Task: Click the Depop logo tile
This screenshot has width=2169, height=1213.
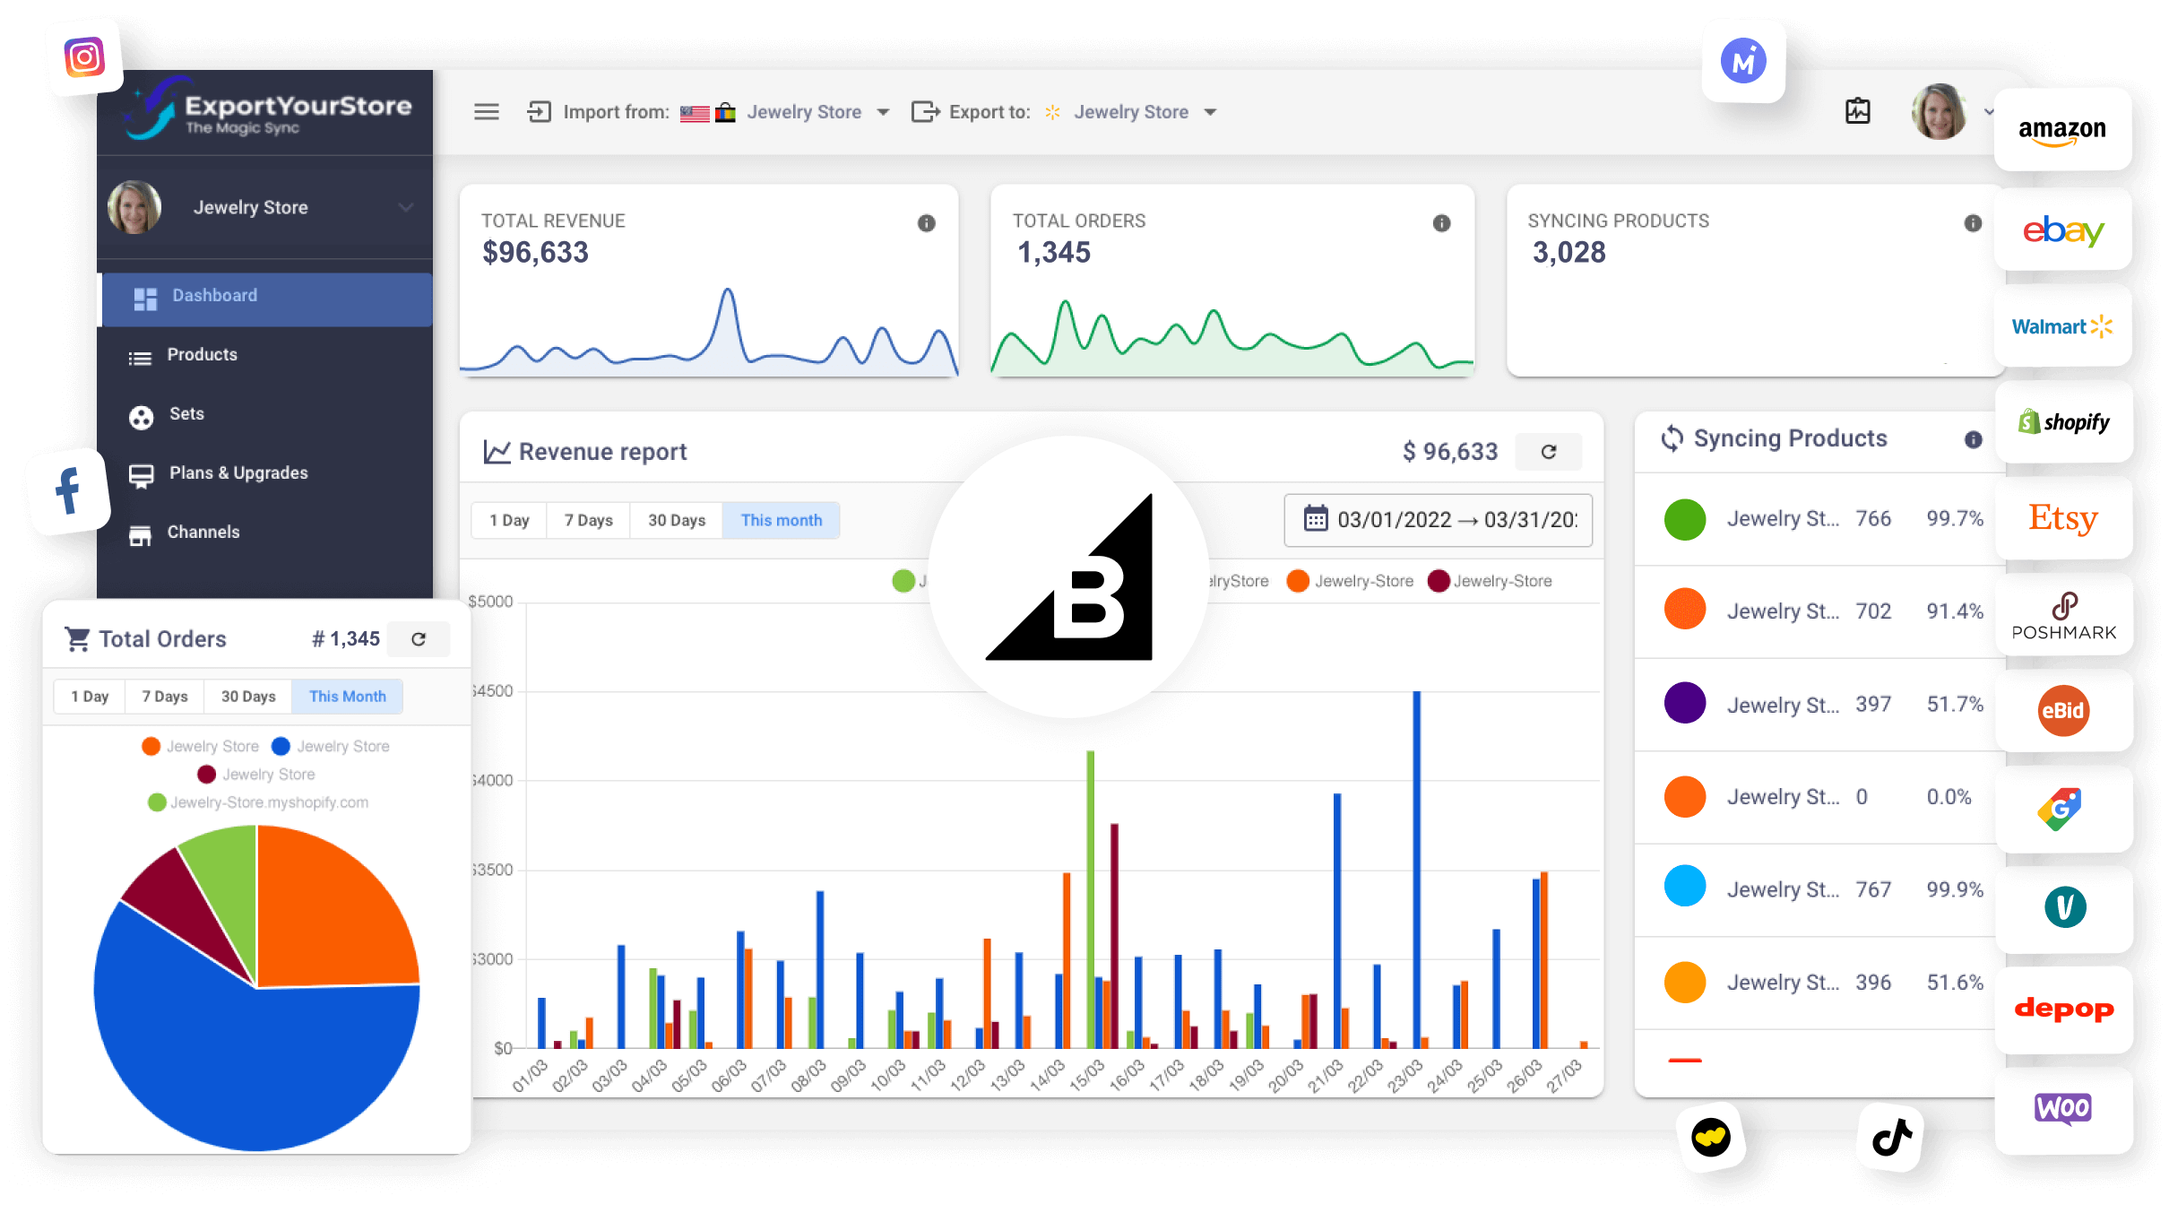Action: [2064, 1009]
